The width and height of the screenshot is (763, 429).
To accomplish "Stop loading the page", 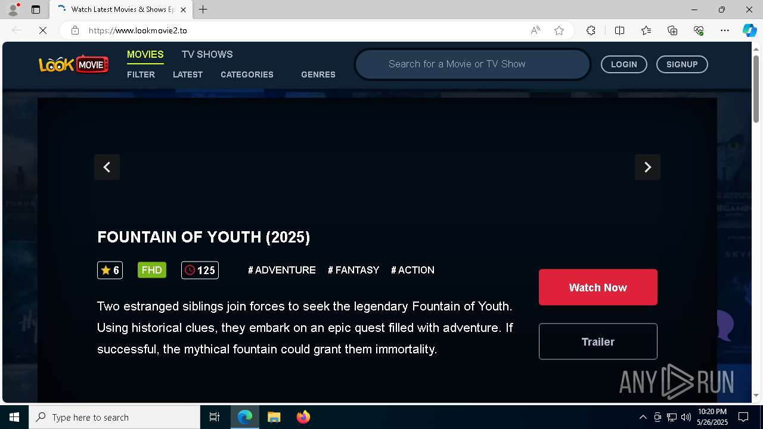I will (x=43, y=30).
